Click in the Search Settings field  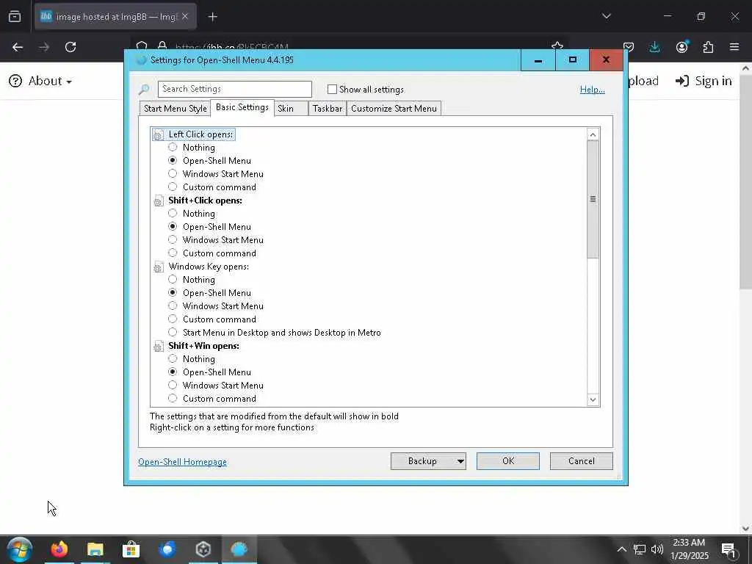(234, 89)
